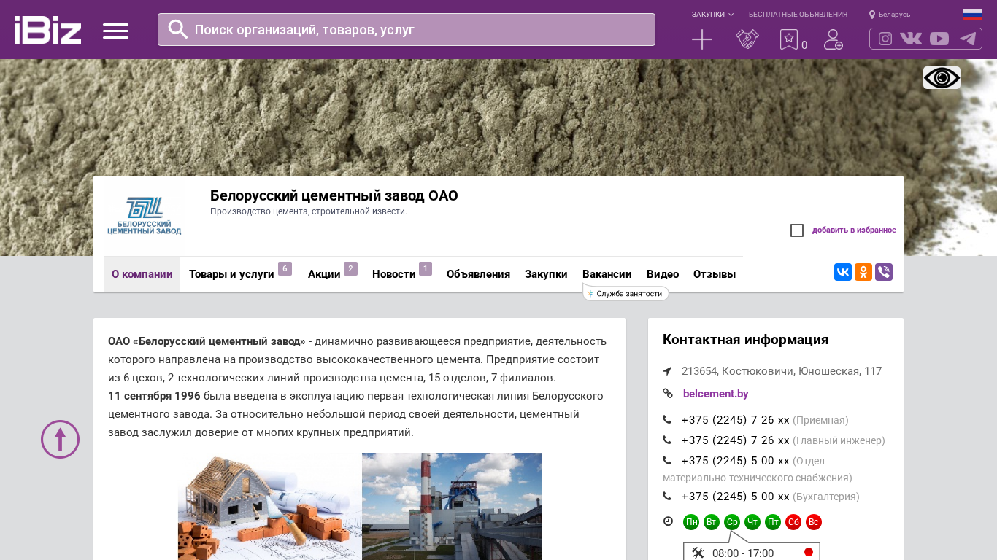Visit the belcement.by website link

coord(716,394)
